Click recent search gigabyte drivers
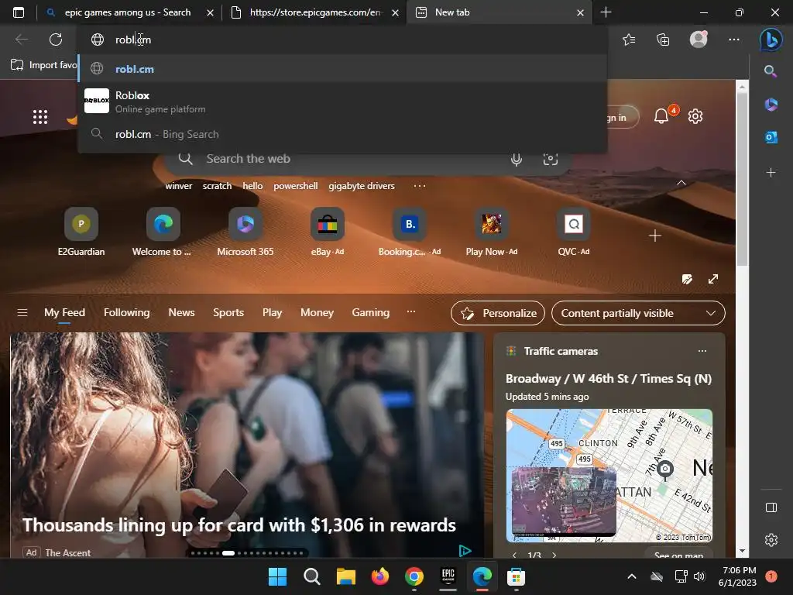This screenshot has height=595, width=793. tap(362, 186)
